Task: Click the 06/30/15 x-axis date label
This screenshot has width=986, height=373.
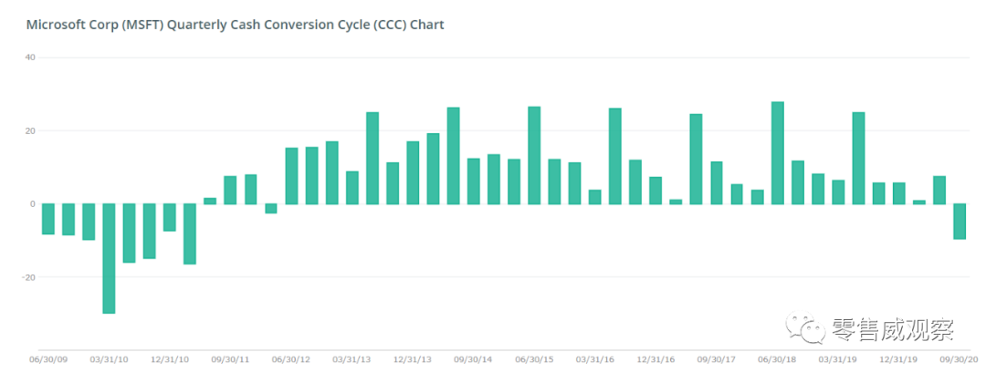Action: pyautogui.click(x=534, y=359)
